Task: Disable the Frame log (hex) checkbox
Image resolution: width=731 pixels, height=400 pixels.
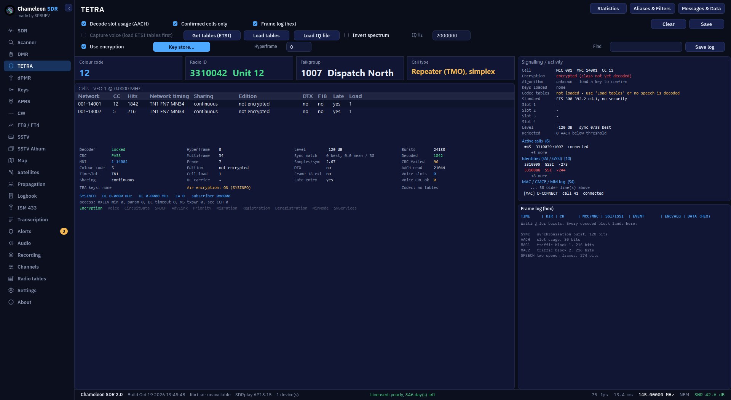Action: 255,24
